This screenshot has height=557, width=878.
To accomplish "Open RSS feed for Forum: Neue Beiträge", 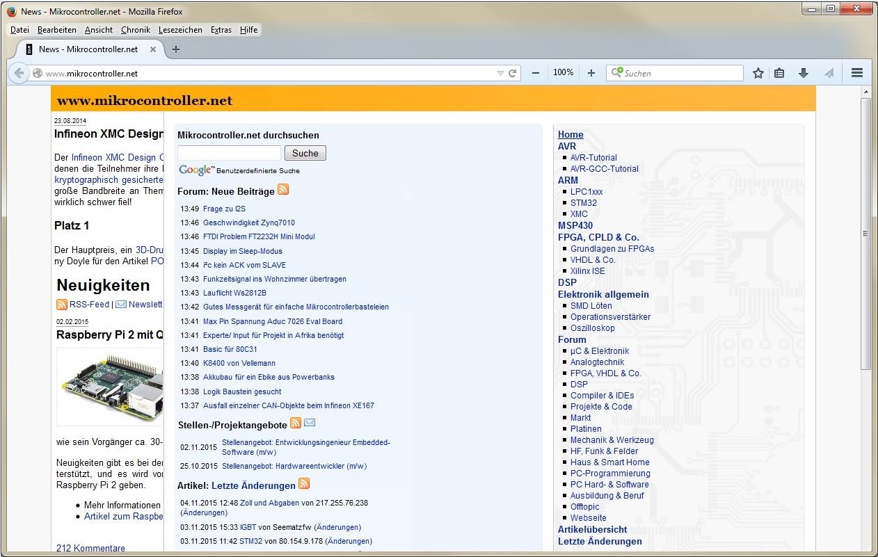I will click(283, 190).
